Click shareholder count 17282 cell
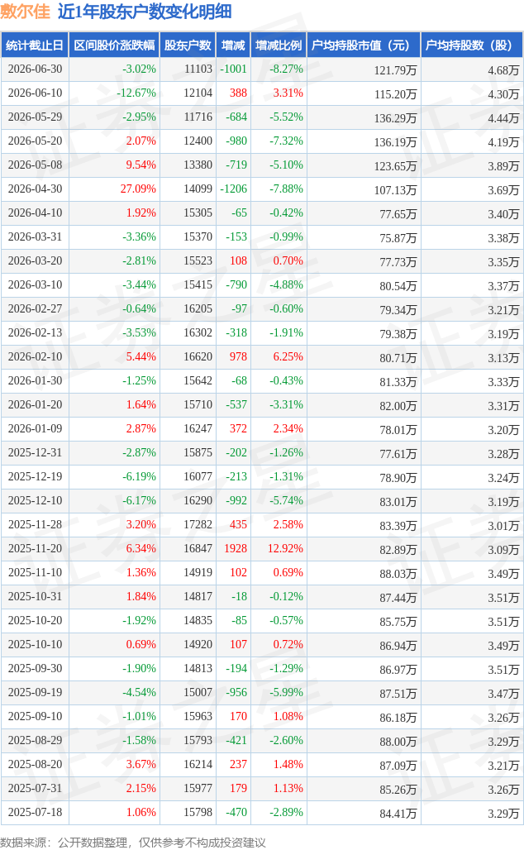 [x=198, y=525]
